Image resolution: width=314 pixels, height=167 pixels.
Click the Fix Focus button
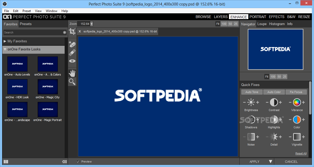pyautogui.click(x=296, y=92)
